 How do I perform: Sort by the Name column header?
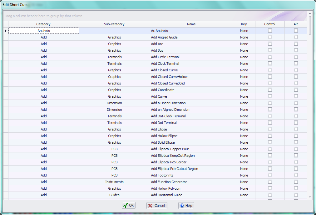click(191, 24)
